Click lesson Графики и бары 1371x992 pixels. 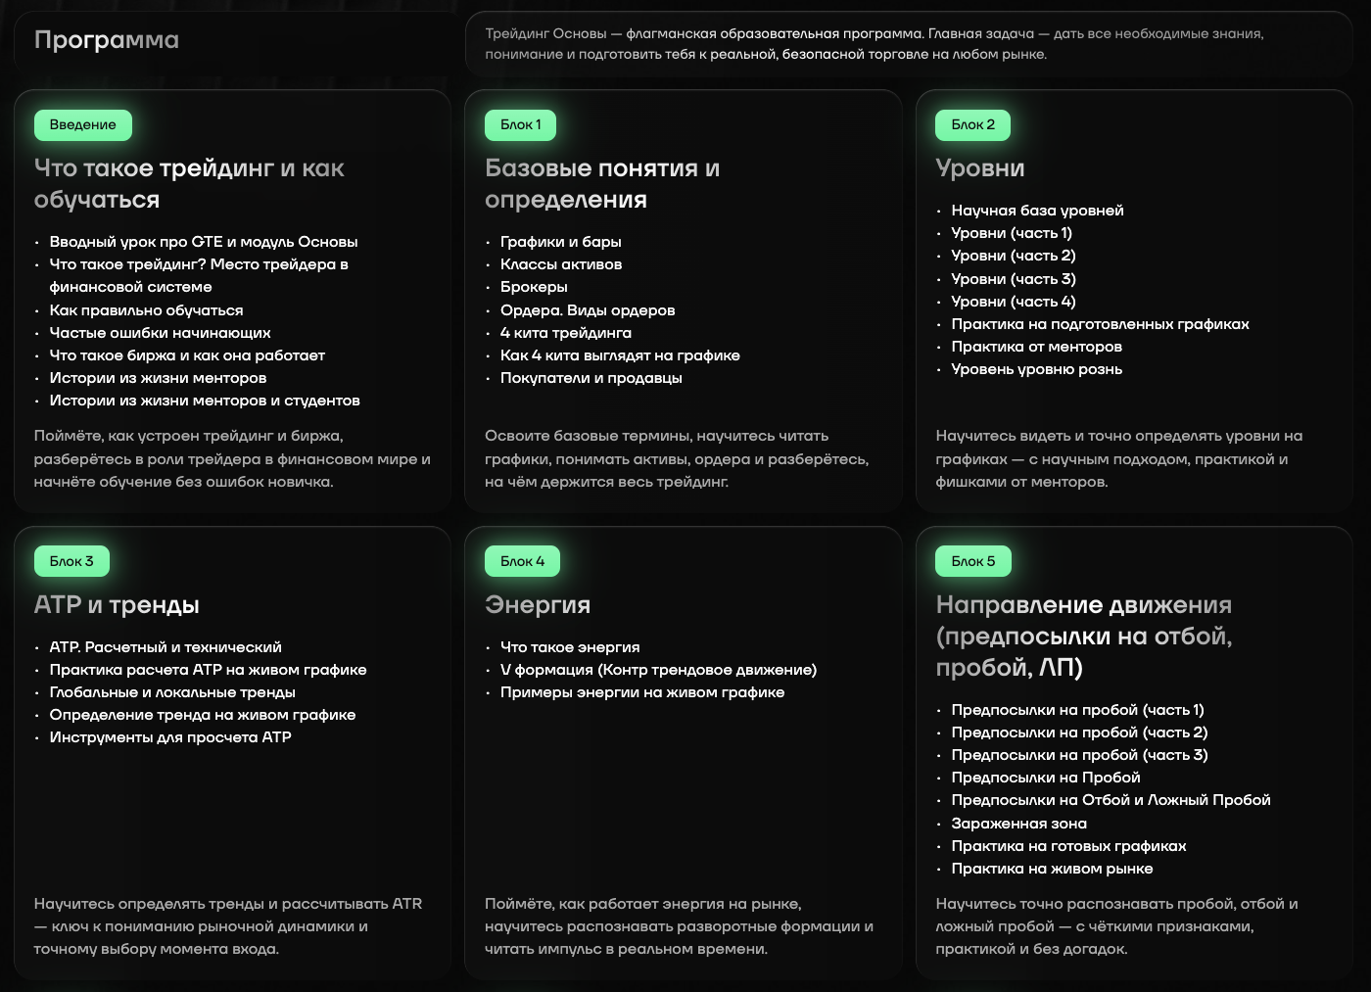coord(560,242)
